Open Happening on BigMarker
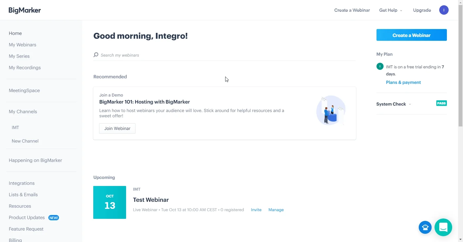Viewport: 463px width, 242px height. (x=35, y=160)
